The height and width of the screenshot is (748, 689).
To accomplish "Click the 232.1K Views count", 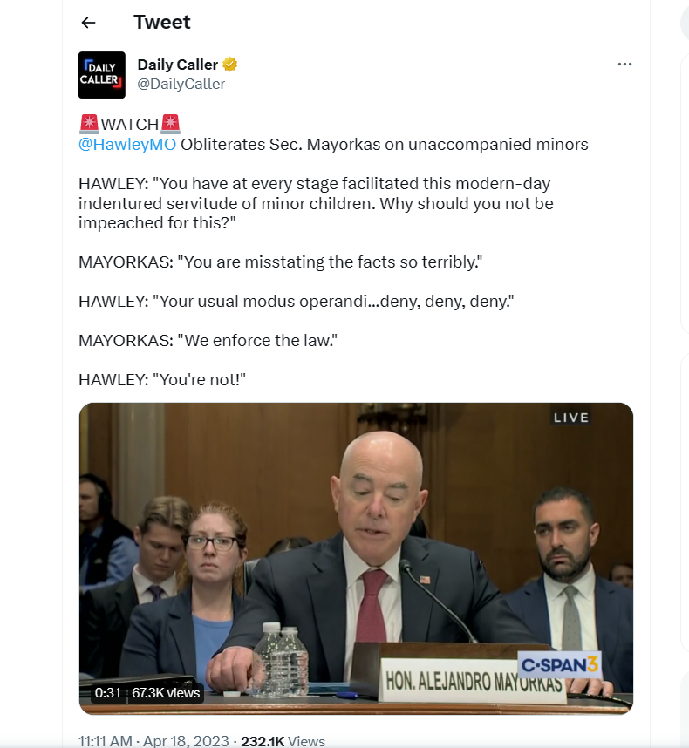I will pyautogui.click(x=283, y=740).
